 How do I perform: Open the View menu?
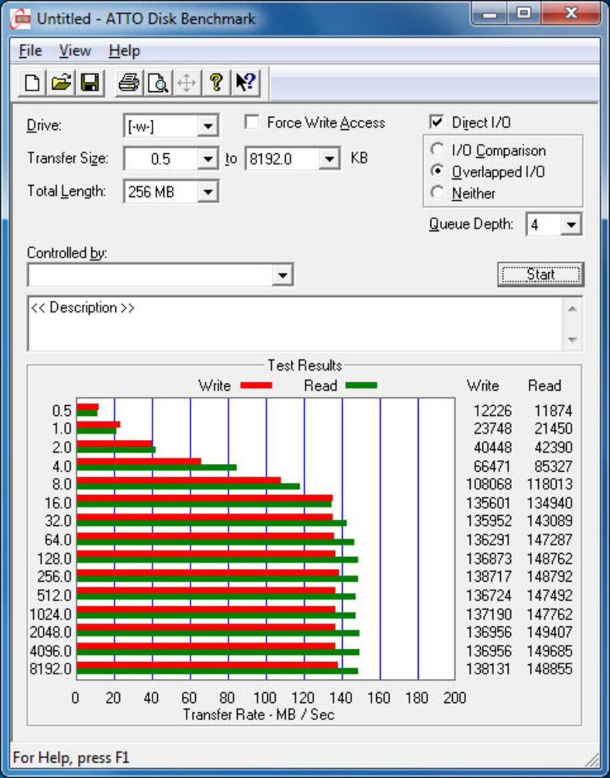[75, 51]
